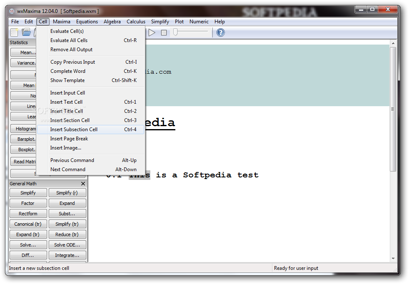Open the Algebra menu
409x284 pixels.
tap(112, 22)
